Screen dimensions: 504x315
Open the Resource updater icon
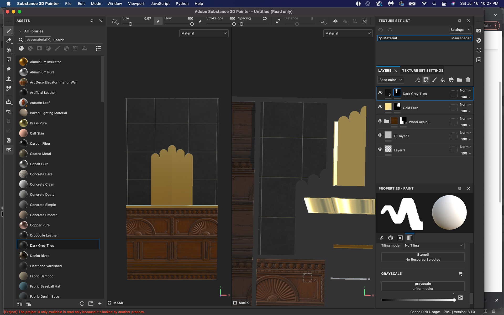coord(9,140)
